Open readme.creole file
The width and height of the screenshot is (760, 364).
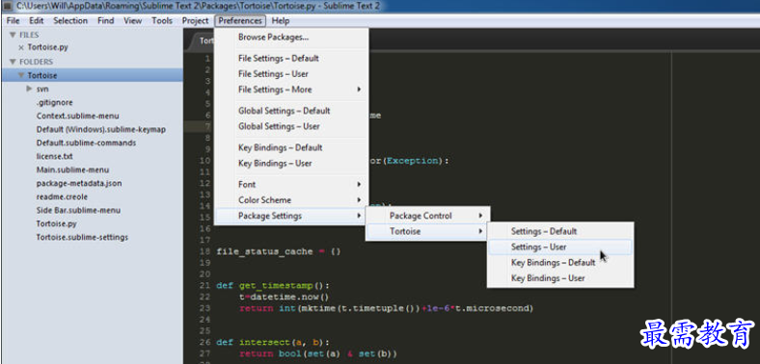[x=62, y=197]
